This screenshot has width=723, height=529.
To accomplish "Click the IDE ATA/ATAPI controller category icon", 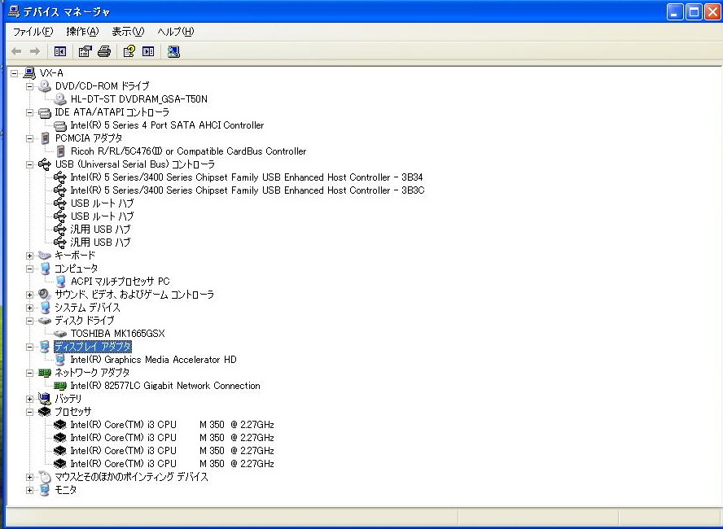I will (x=44, y=112).
